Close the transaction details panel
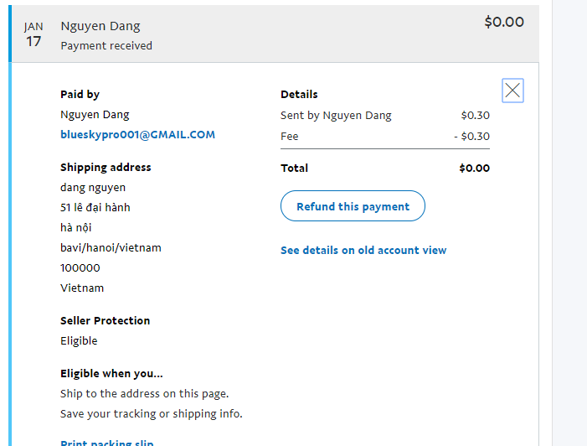587x446 pixels. (512, 91)
